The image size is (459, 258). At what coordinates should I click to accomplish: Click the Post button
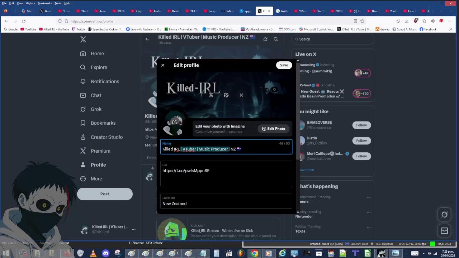point(105,194)
